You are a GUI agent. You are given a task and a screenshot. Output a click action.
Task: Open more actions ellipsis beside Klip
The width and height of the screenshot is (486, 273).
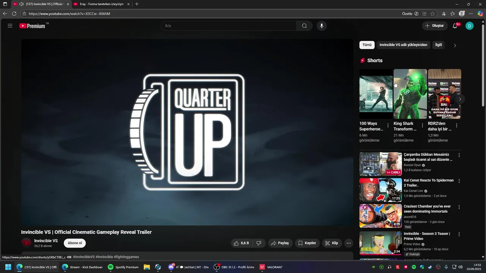(349, 243)
